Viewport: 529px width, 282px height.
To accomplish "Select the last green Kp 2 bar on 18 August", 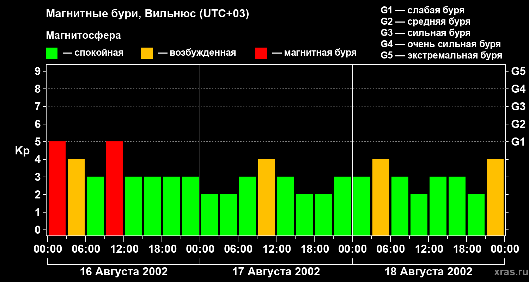I will click(x=476, y=215).
